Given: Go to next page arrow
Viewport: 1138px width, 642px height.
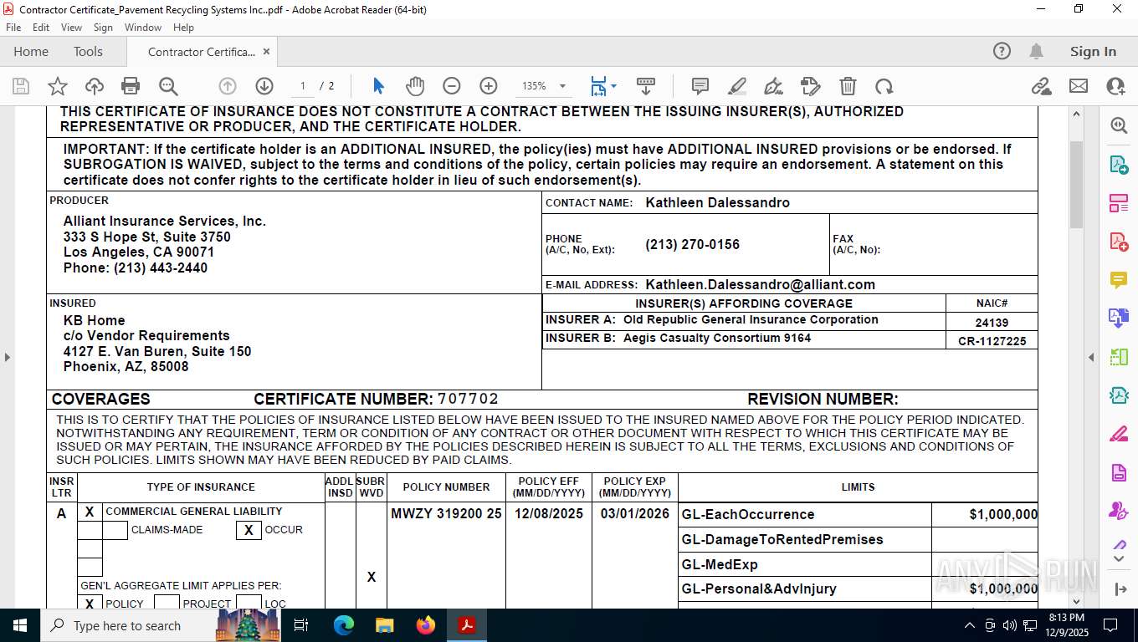Looking at the screenshot, I should (x=264, y=86).
